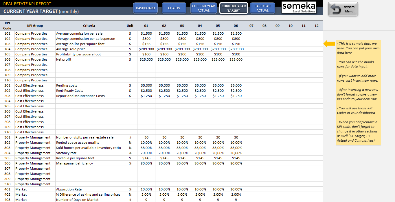Click month 02 value for Vacancy rate
The width and height of the screenshot is (395, 202).
pos(164,153)
